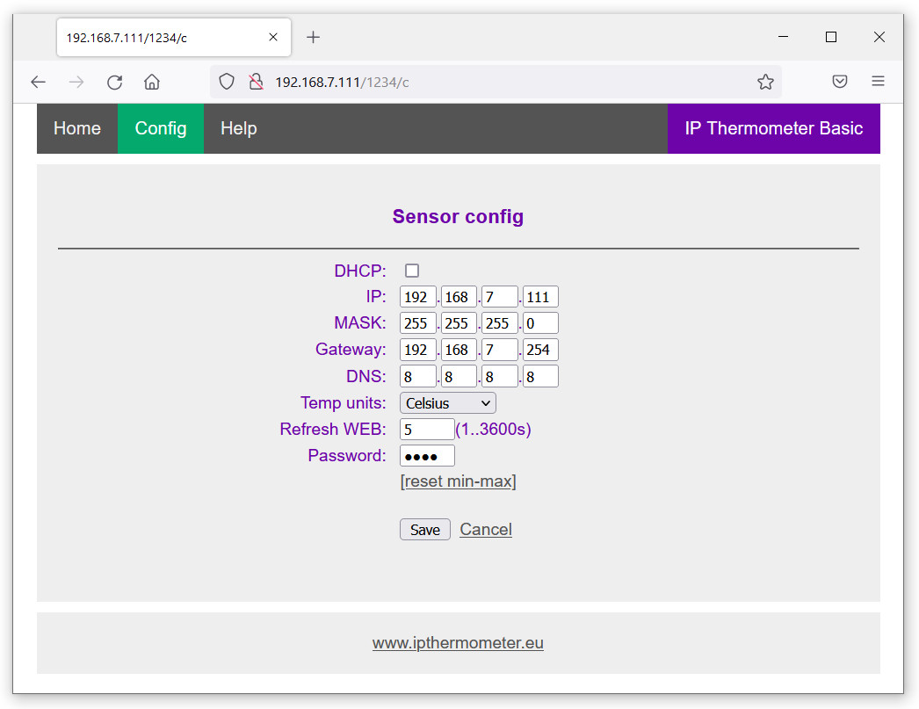The image size is (919, 709).
Task: Click MASK first octet field
Action: click(x=418, y=323)
